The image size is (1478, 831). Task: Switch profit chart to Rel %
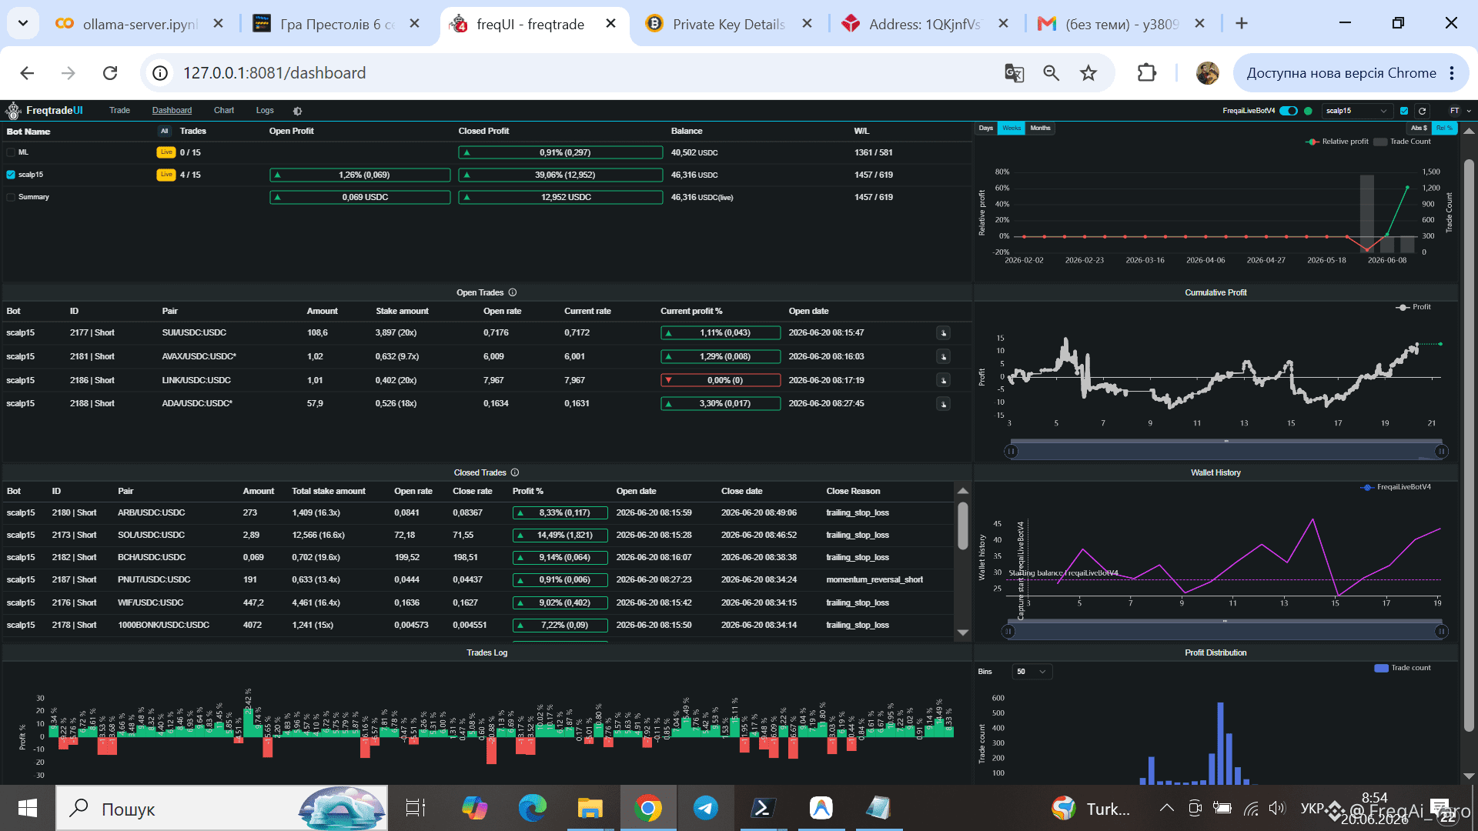[x=1444, y=128]
